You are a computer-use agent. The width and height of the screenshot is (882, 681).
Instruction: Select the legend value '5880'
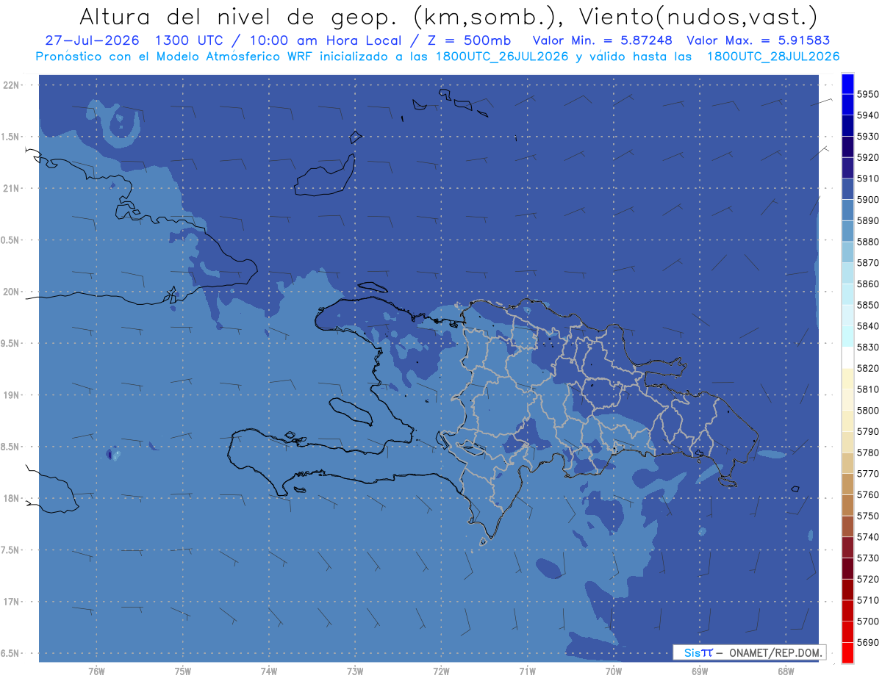click(867, 242)
